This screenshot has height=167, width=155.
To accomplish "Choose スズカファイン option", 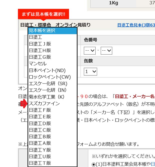I will [x=53, y=104].
